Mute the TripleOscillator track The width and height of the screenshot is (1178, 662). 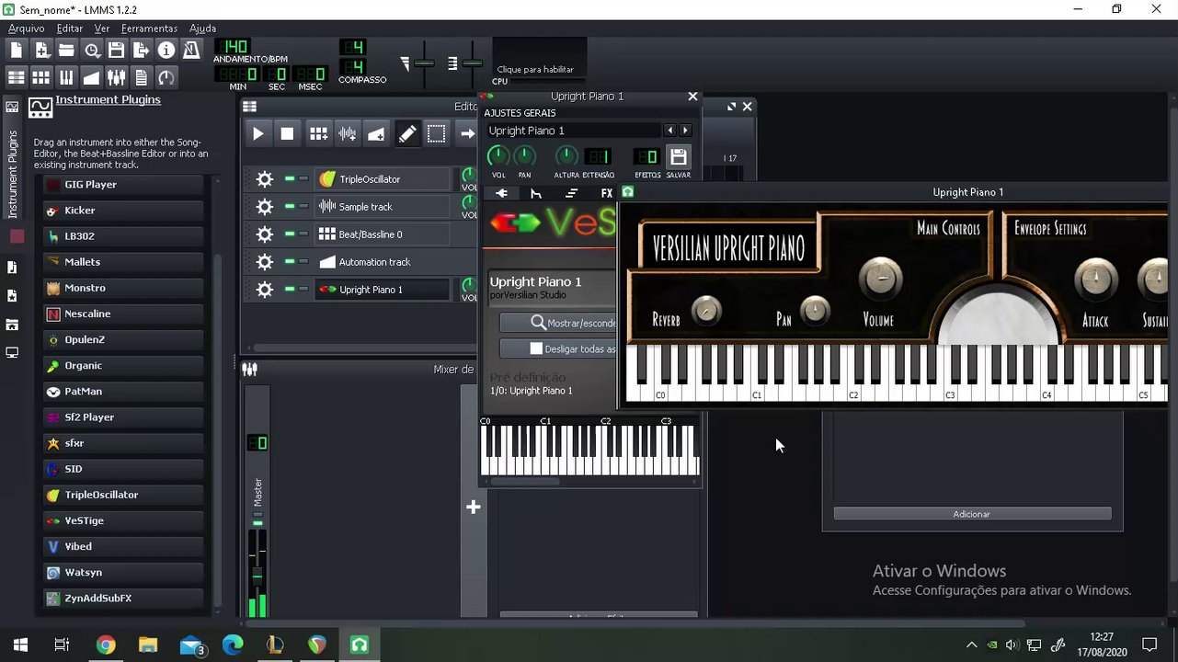tap(290, 179)
